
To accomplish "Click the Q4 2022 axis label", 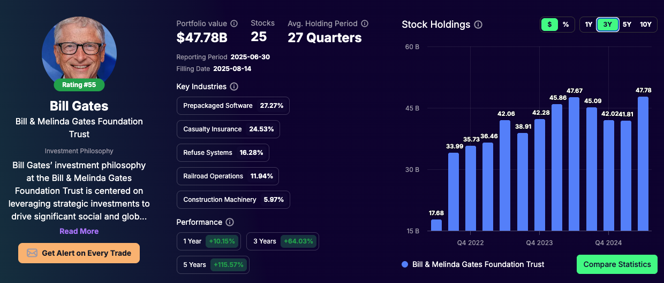I will coord(470,243).
